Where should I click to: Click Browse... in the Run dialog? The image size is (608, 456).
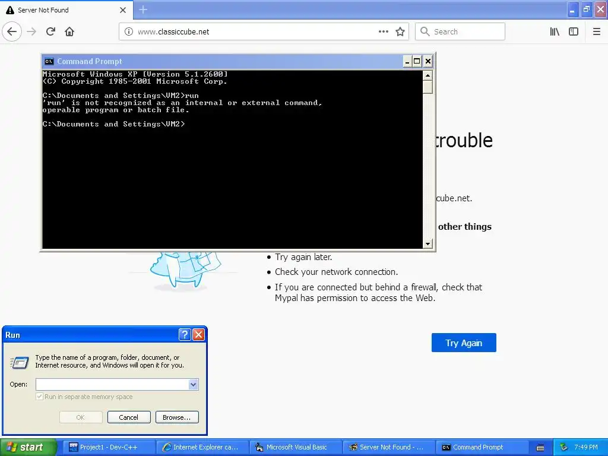(x=177, y=417)
